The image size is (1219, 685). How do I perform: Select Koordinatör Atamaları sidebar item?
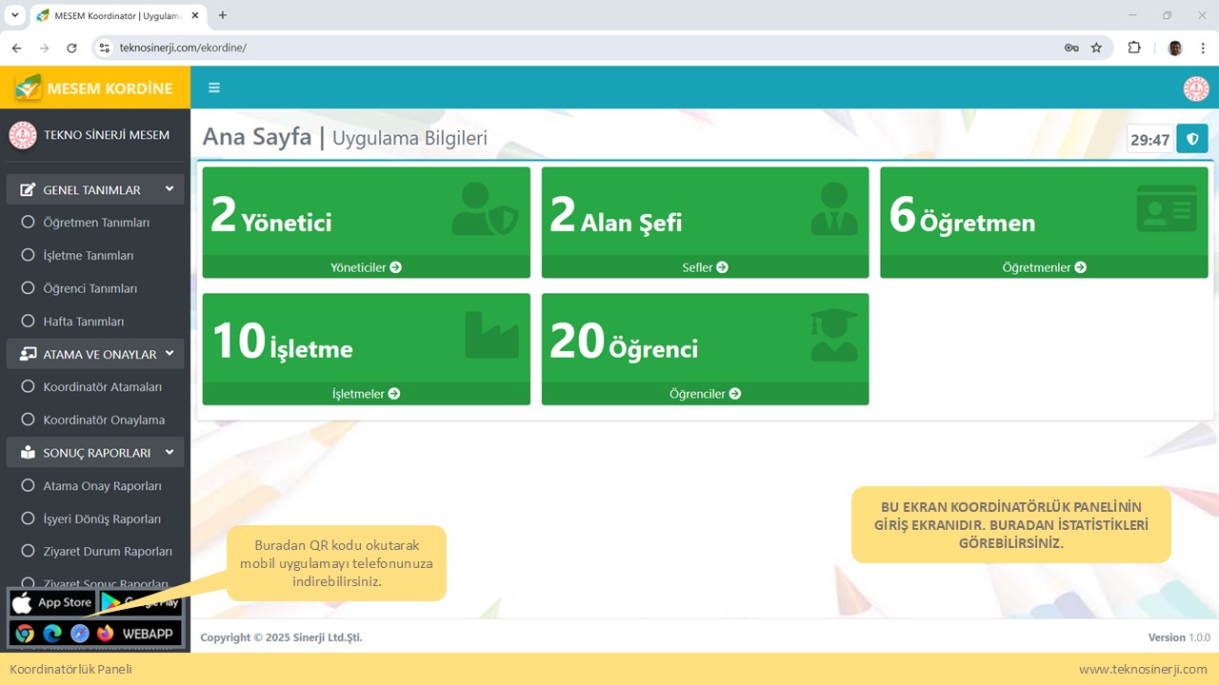coord(102,387)
